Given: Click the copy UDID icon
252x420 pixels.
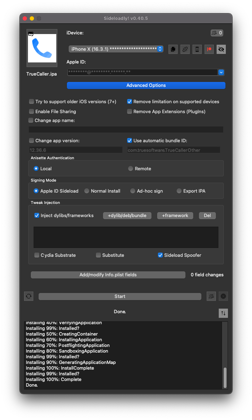Looking at the screenshot, I should pos(173,49).
